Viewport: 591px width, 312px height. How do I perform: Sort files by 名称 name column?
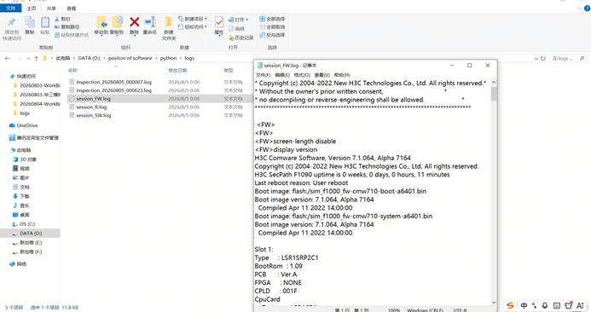72,71
